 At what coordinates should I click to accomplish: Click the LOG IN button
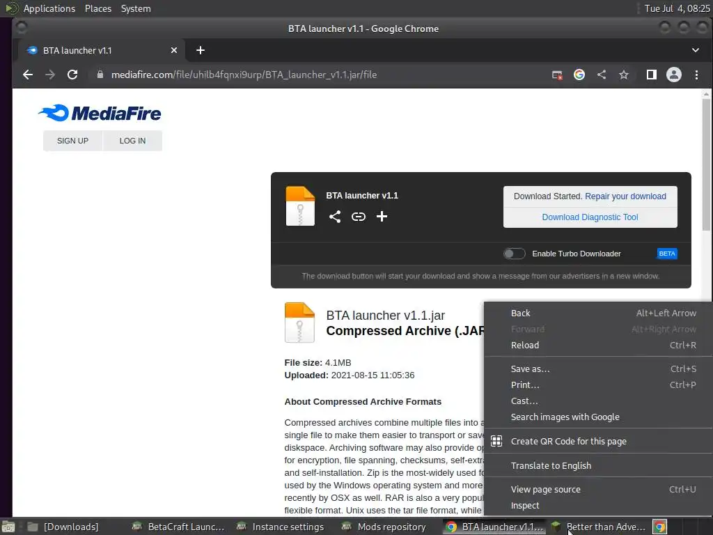point(133,141)
